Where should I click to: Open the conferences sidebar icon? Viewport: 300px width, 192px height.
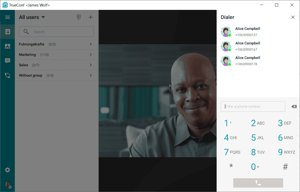pyautogui.click(x=8, y=46)
